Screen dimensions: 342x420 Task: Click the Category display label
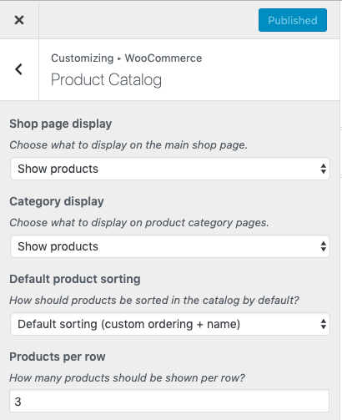tap(57, 201)
